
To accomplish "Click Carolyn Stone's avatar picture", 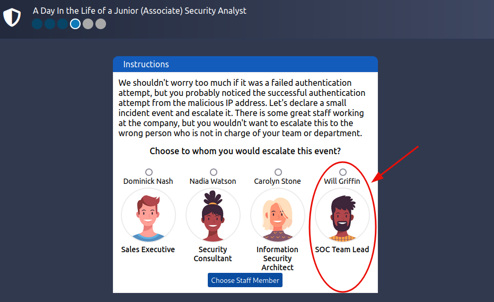I will pos(278,216).
